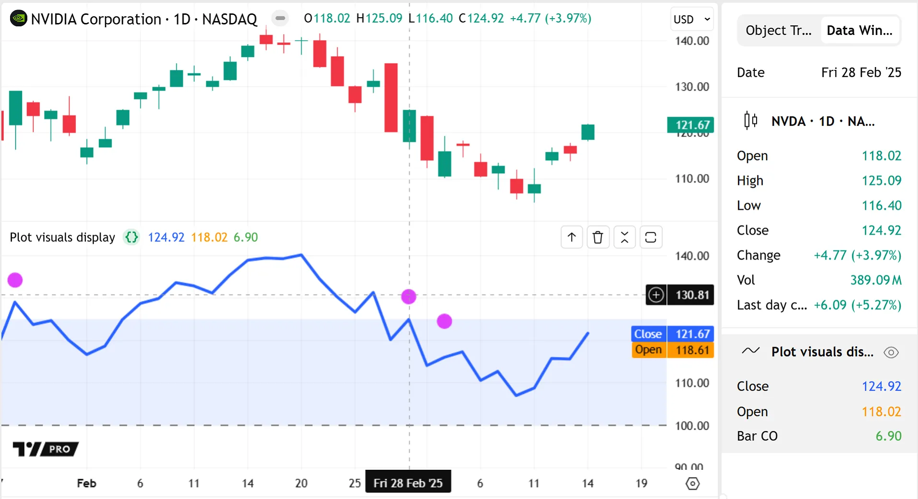This screenshot has width=918, height=499.
Task: Click the Pine source code braces icon
Action: (131, 237)
